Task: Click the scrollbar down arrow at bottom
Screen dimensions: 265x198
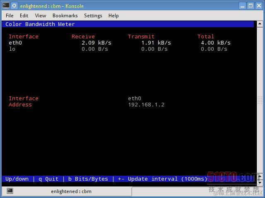Action: (x=260, y=182)
